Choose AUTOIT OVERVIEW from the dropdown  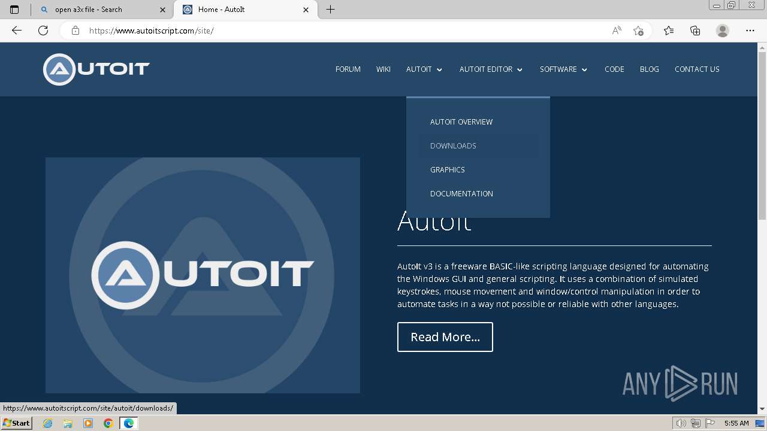[x=461, y=122]
